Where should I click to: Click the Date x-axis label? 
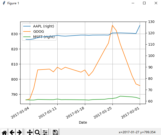(83, 122)
